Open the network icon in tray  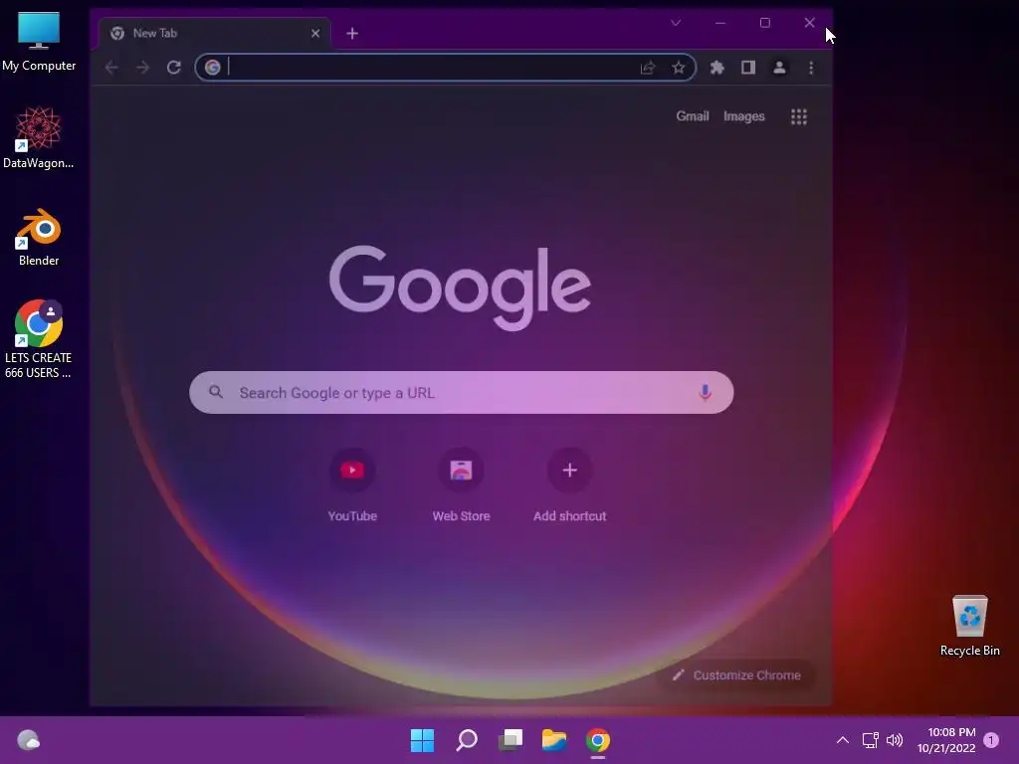[870, 740]
